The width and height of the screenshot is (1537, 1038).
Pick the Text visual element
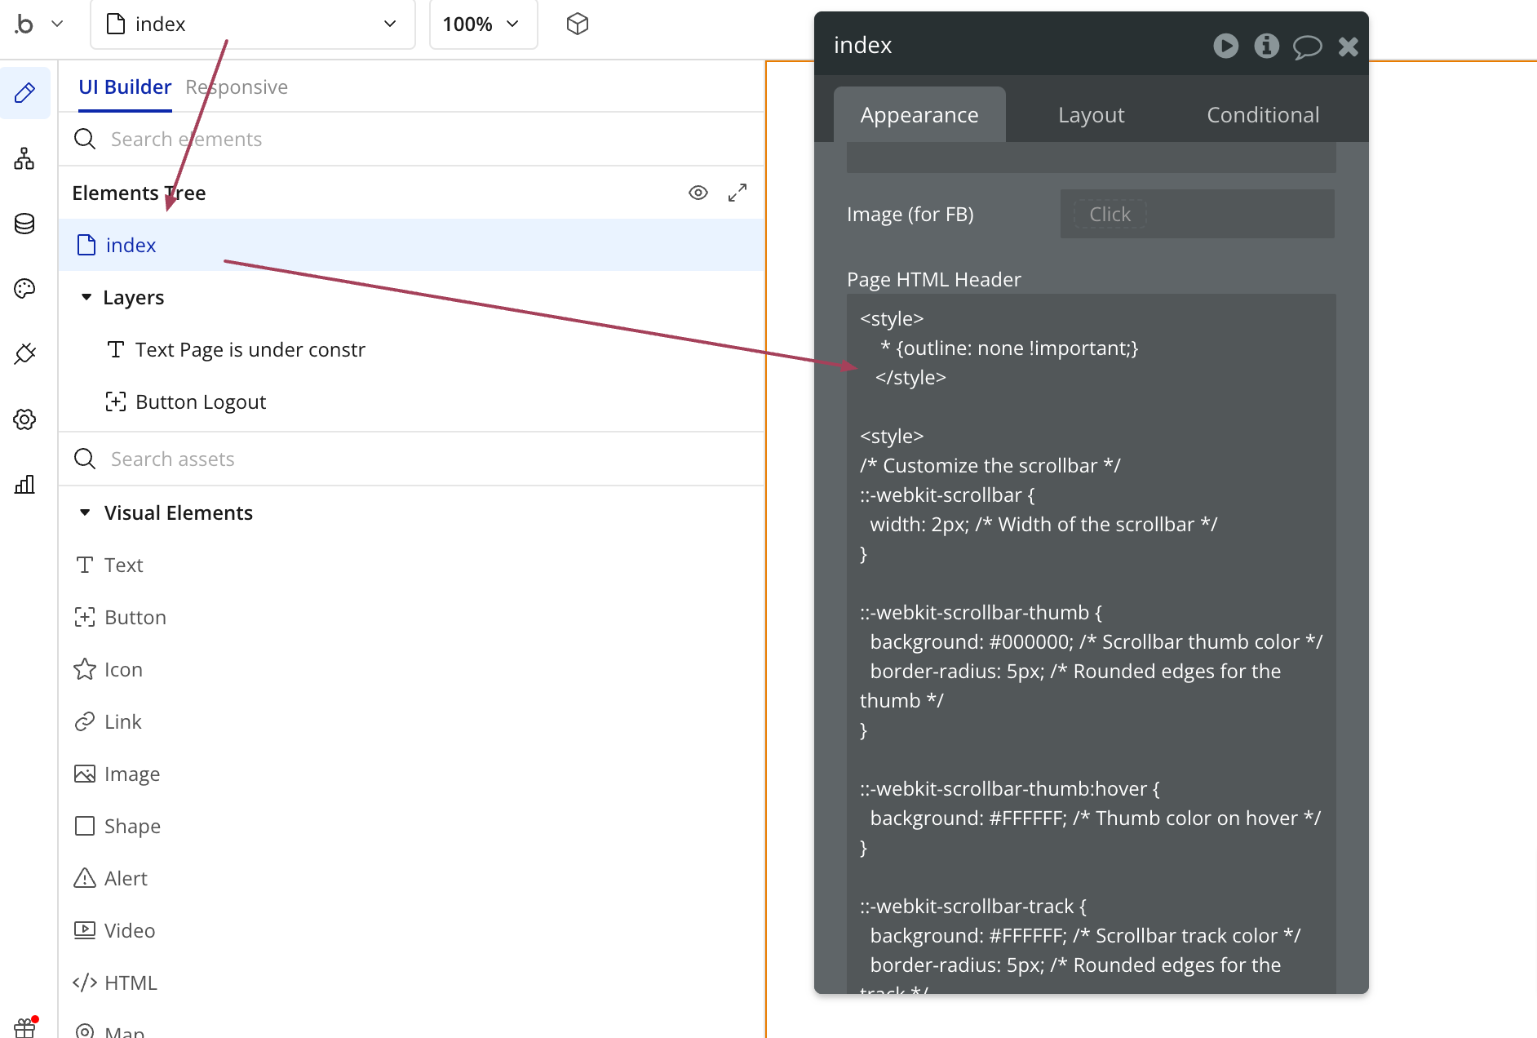click(109, 565)
